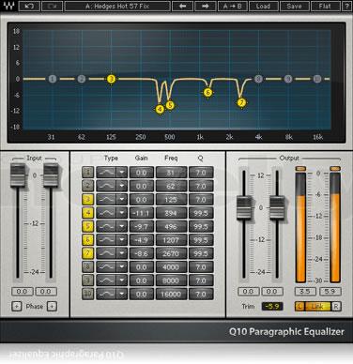Copy setup using A→B button
This screenshot has width=353, height=364.
pyautogui.click(x=233, y=6)
